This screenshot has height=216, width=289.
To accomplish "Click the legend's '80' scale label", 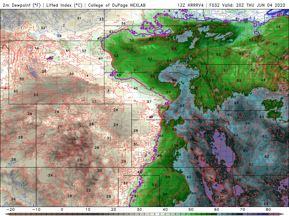I will tap(268, 210).
